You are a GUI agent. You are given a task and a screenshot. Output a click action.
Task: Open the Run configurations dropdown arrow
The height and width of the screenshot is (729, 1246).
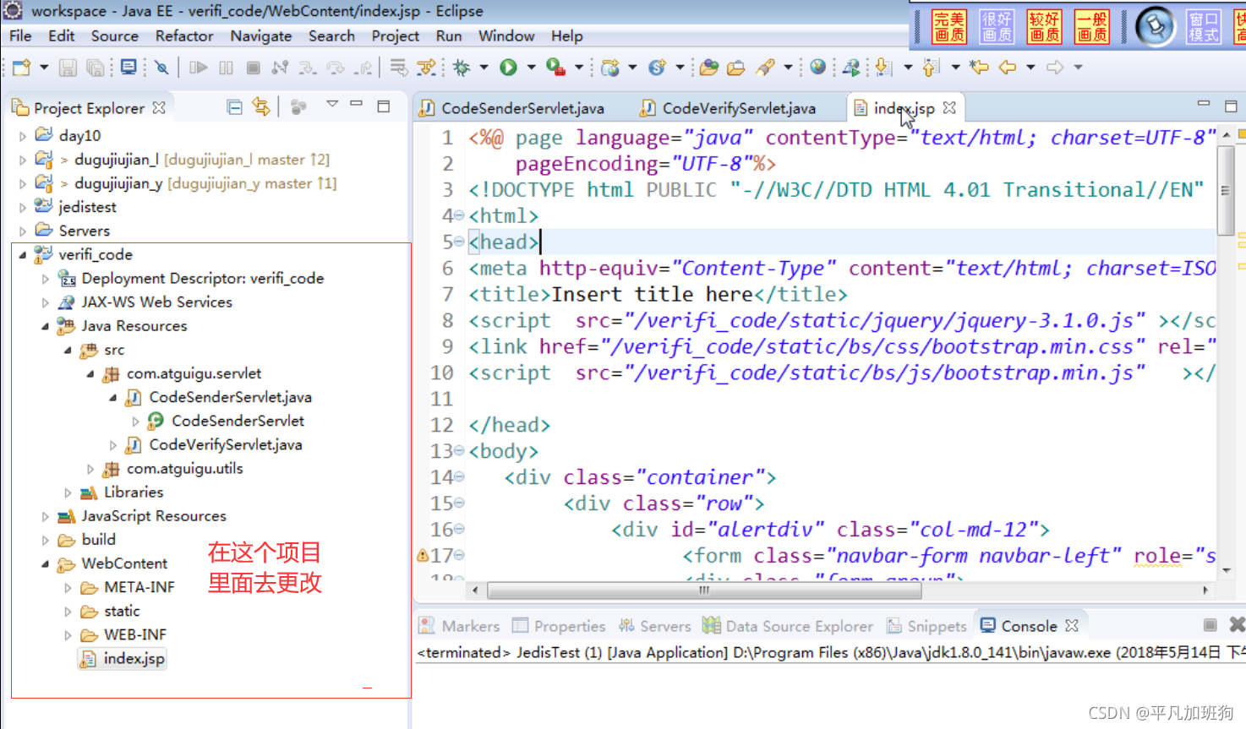(x=531, y=68)
